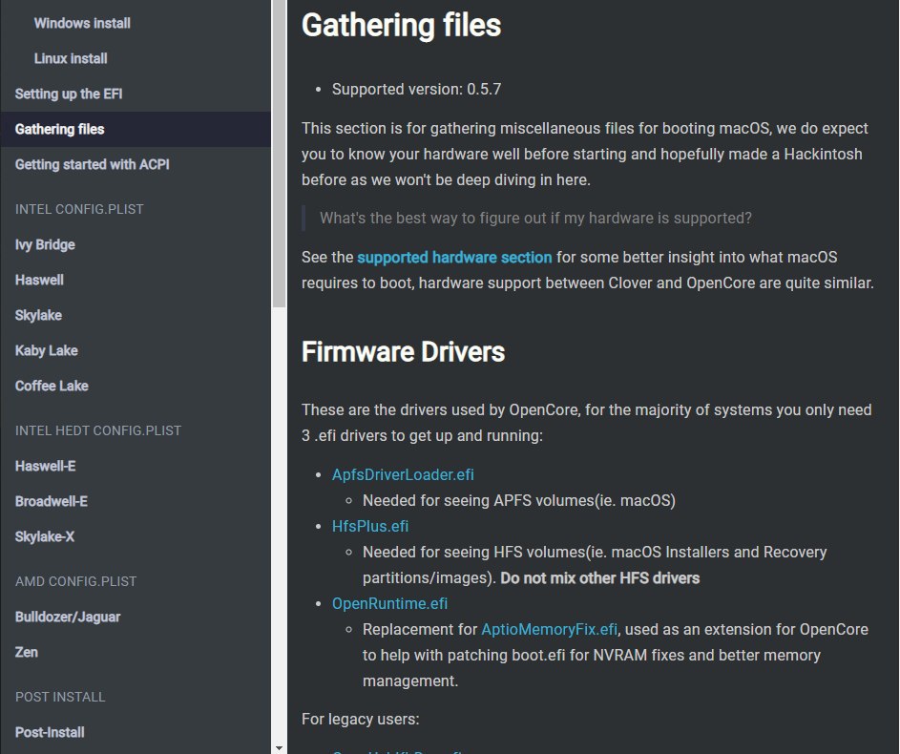Navigate to the Haswell config page
This screenshot has height=754, width=900.
tap(39, 280)
